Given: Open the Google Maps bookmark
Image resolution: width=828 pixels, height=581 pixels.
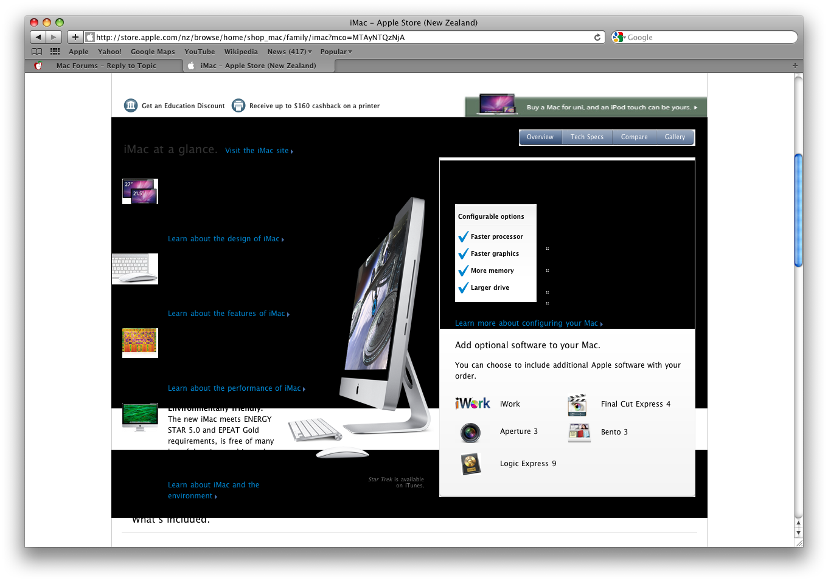Looking at the screenshot, I should click(x=153, y=52).
